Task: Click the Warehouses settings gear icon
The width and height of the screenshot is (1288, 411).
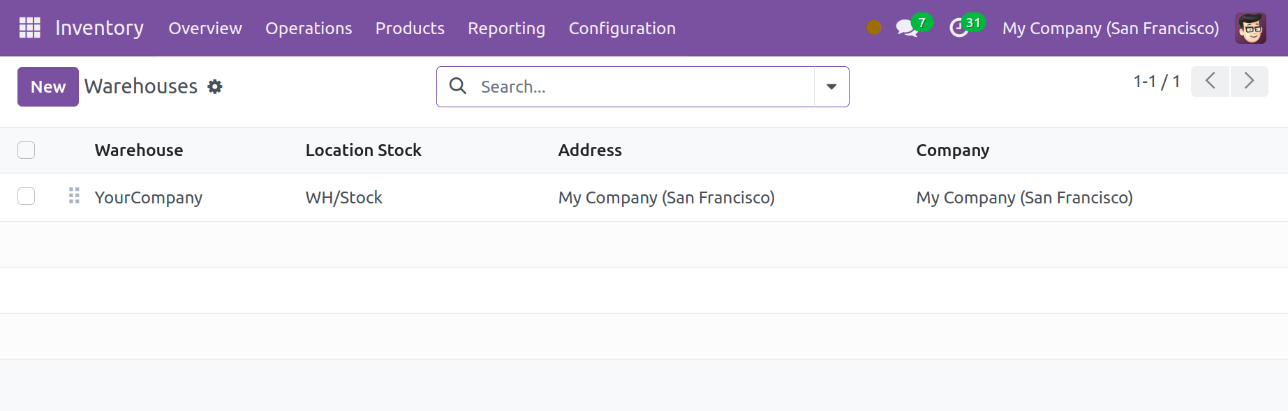Action: click(x=215, y=86)
